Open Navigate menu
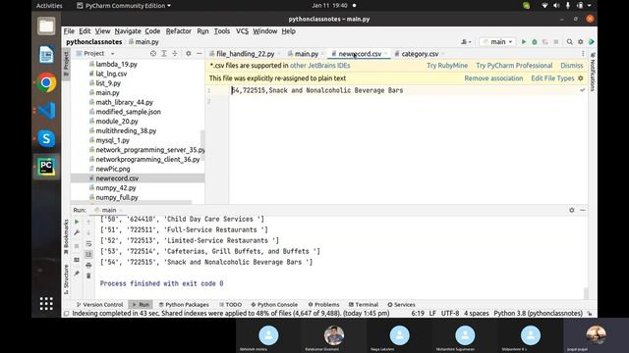This screenshot has width=629, height=353. click(128, 30)
